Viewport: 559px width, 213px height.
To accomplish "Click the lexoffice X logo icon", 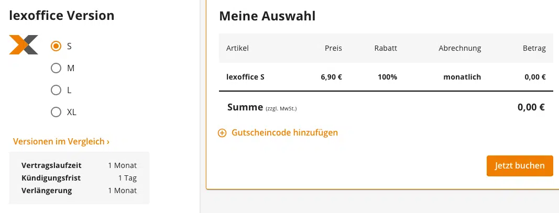I will click(24, 45).
